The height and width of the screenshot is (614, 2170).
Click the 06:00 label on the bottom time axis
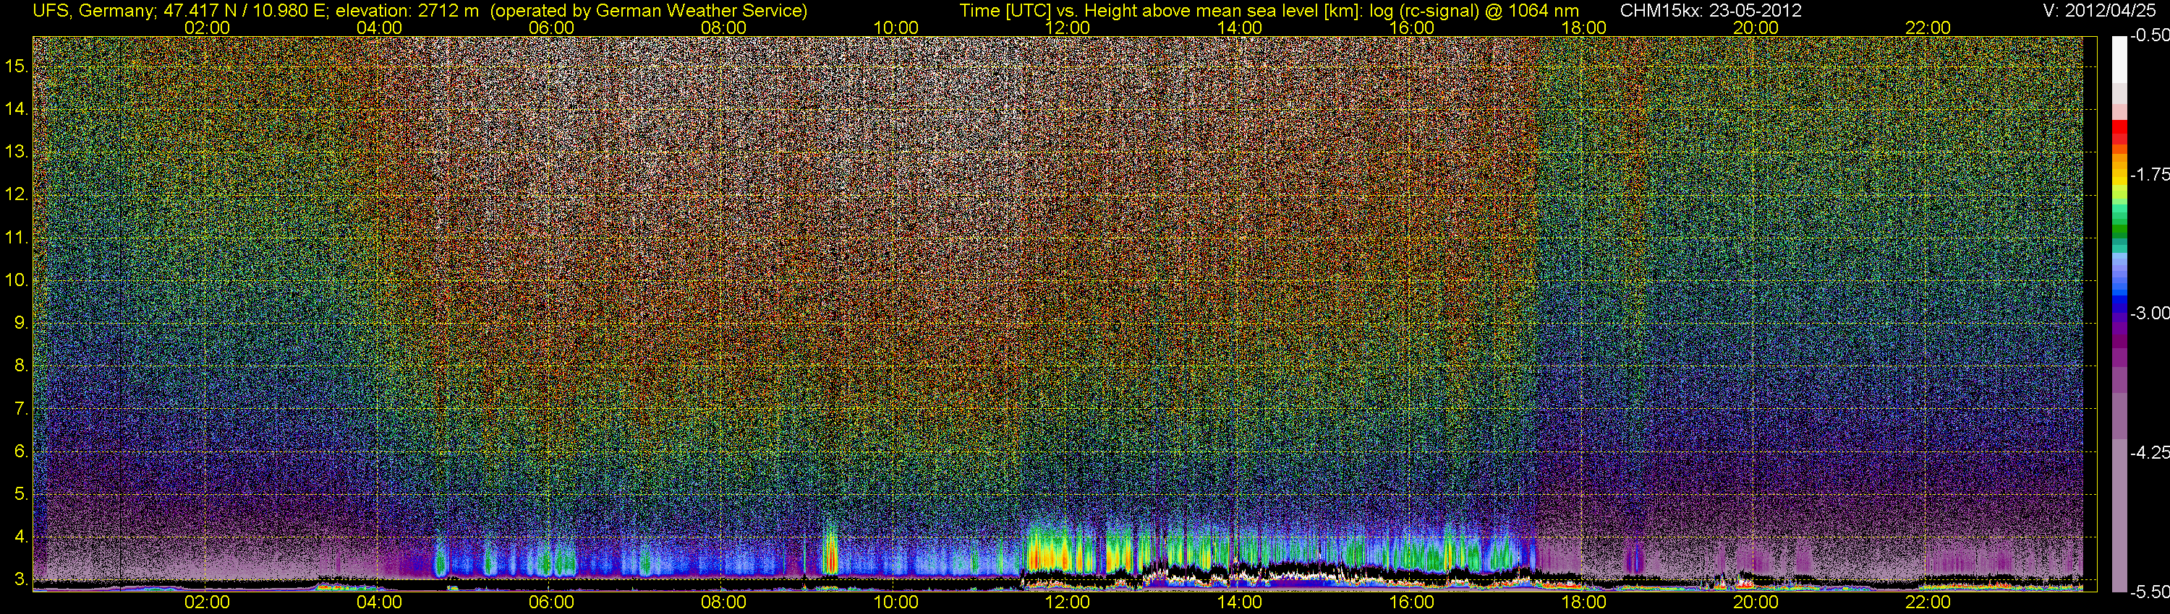click(x=552, y=602)
